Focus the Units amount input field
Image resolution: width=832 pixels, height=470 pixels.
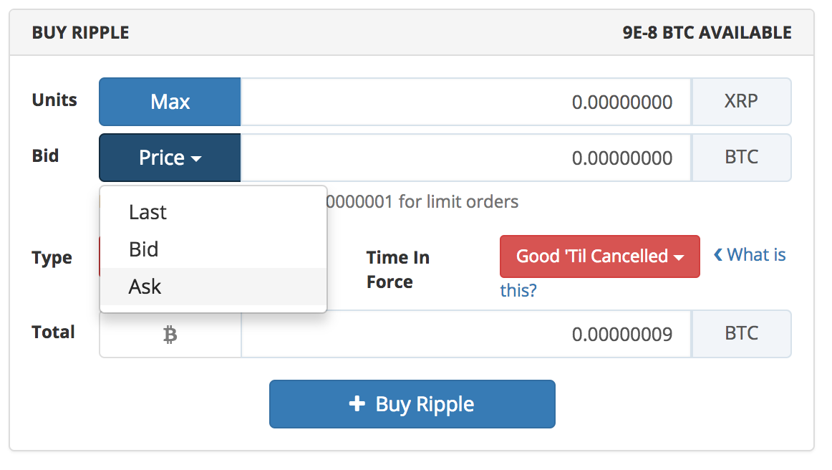[x=465, y=102]
